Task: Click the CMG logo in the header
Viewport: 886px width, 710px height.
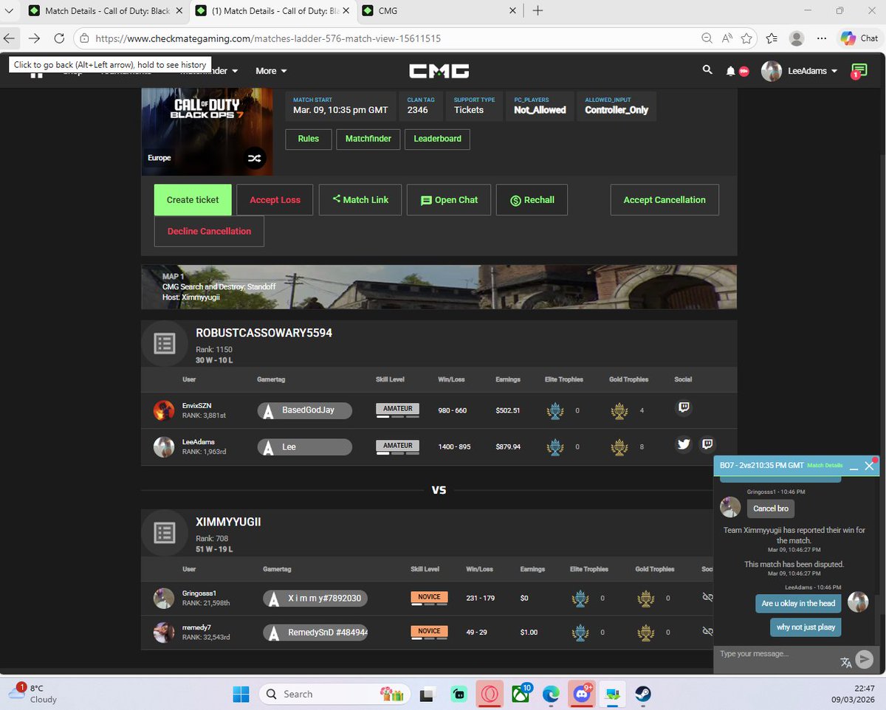Action: [439, 71]
